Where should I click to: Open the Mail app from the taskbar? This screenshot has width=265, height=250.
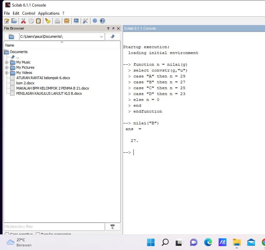click(x=251, y=243)
